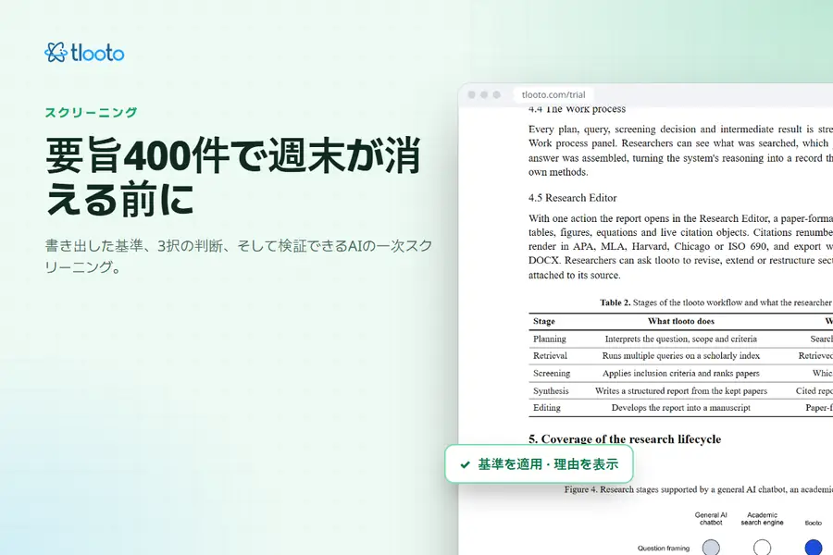The height and width of the screenshot is (555, 833).
Task: Click the 'What tlooto does' column header
Action: click(681, 321)
